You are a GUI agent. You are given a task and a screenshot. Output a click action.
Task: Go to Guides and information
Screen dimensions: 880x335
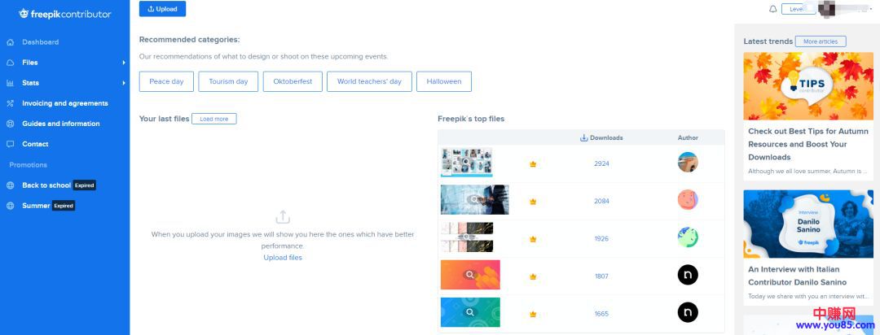pos(60,124)
